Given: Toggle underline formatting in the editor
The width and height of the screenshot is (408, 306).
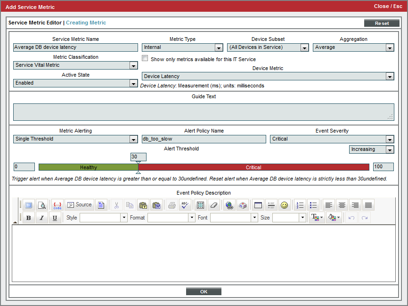Looking at the screenshot, I should 54,217.
